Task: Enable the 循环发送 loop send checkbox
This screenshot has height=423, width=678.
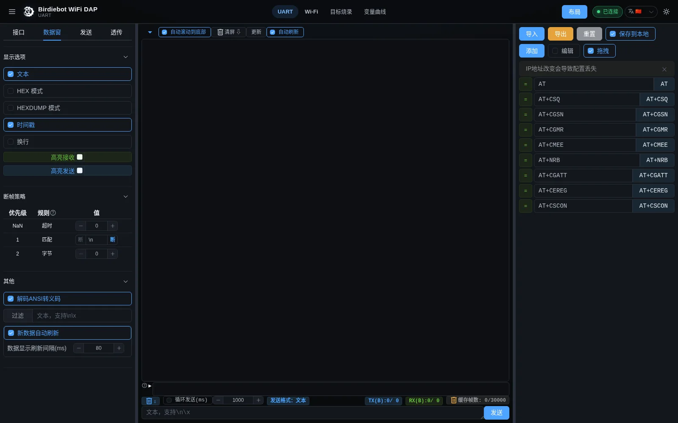Action: [x=169, y=400]
